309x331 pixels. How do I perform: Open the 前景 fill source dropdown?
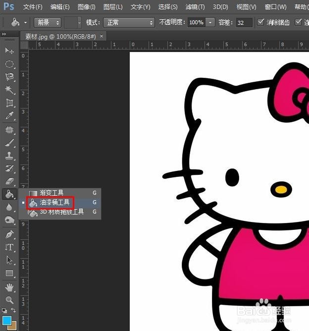pos(48,22)
